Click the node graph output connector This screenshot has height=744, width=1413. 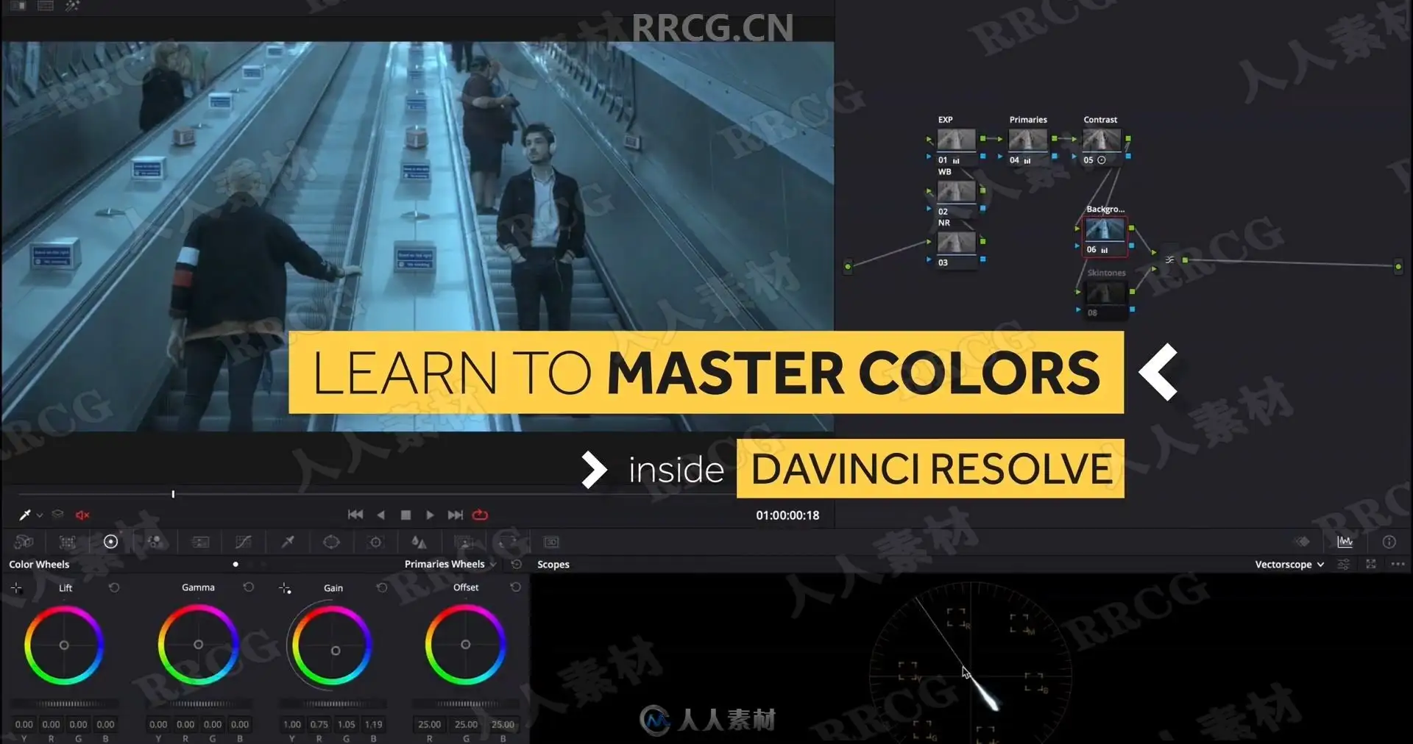[x=1398, y=266]
